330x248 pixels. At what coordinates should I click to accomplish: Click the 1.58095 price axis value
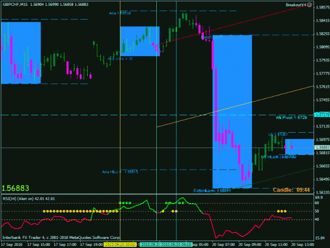(x=323, y=47)
